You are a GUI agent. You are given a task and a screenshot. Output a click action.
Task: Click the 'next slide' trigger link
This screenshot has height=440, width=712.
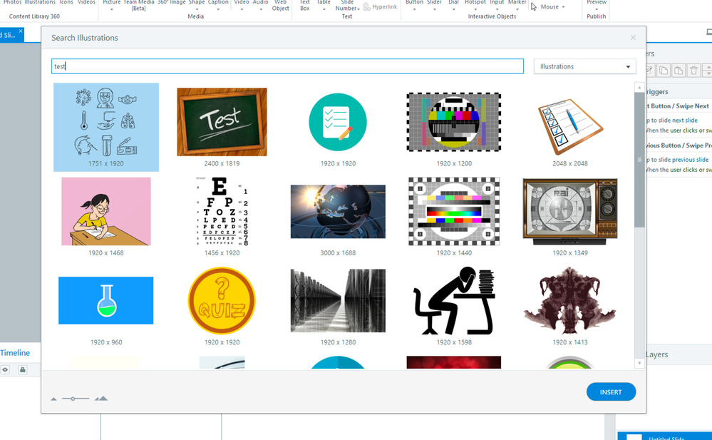[685, 121]
